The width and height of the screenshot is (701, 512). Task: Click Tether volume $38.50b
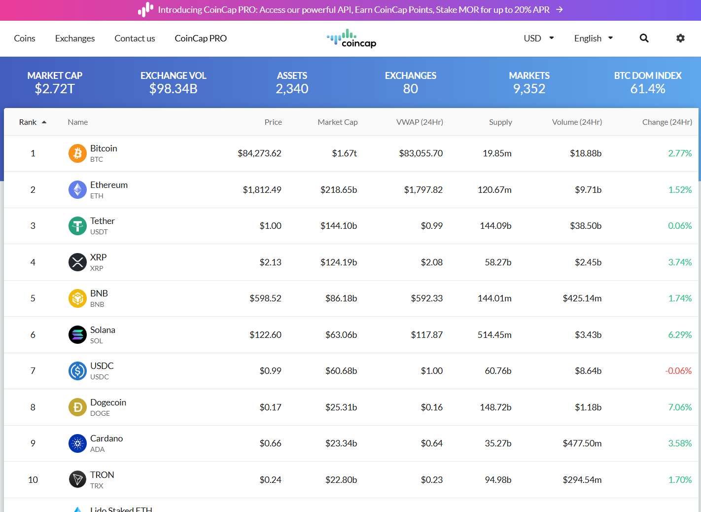[x=586, y=226]
